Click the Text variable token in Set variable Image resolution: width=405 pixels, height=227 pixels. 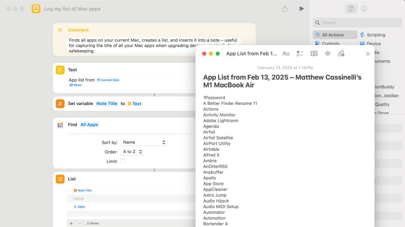point(134,103)
